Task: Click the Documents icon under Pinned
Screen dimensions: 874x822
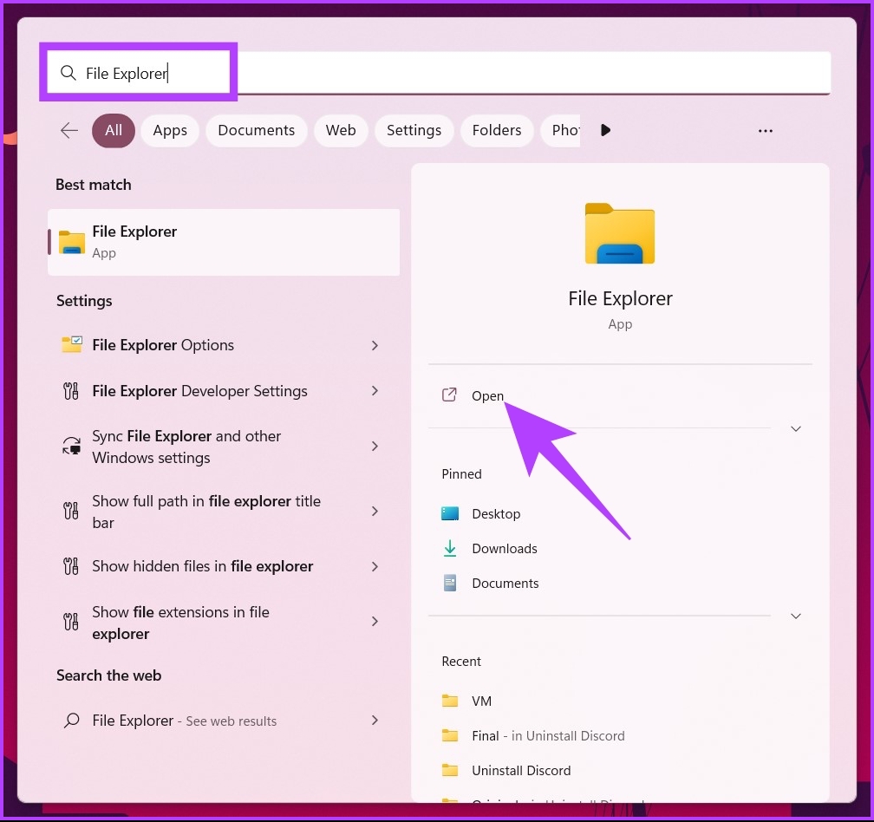Action: pos(450,583)
